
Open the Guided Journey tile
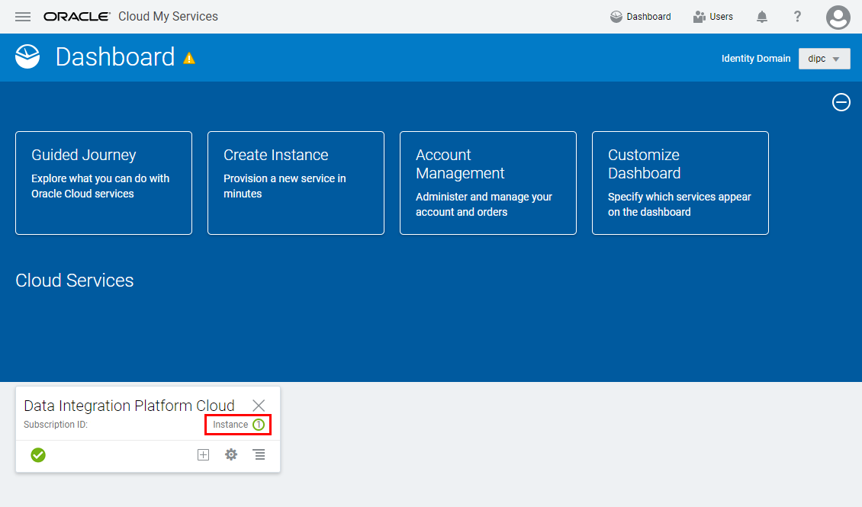coord(104,183)
